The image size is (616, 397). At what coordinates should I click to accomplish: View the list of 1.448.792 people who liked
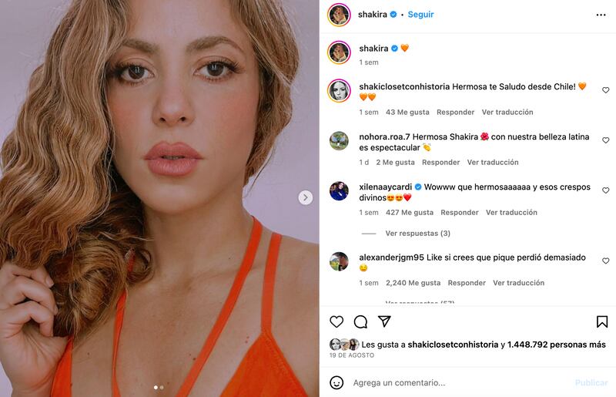click(x=556, y=345)
